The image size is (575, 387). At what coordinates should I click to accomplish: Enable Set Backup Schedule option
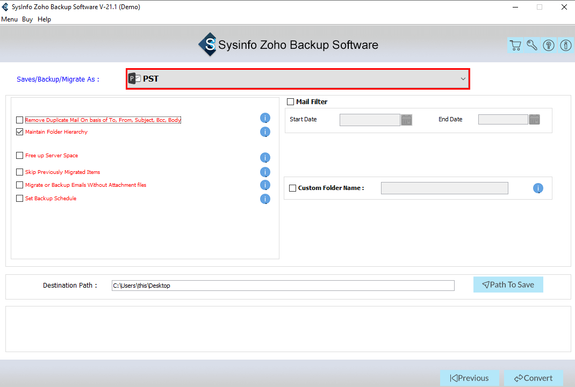[x=20, y=199]
